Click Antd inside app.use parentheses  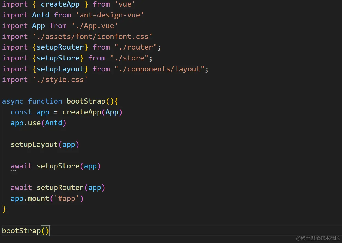54,123
